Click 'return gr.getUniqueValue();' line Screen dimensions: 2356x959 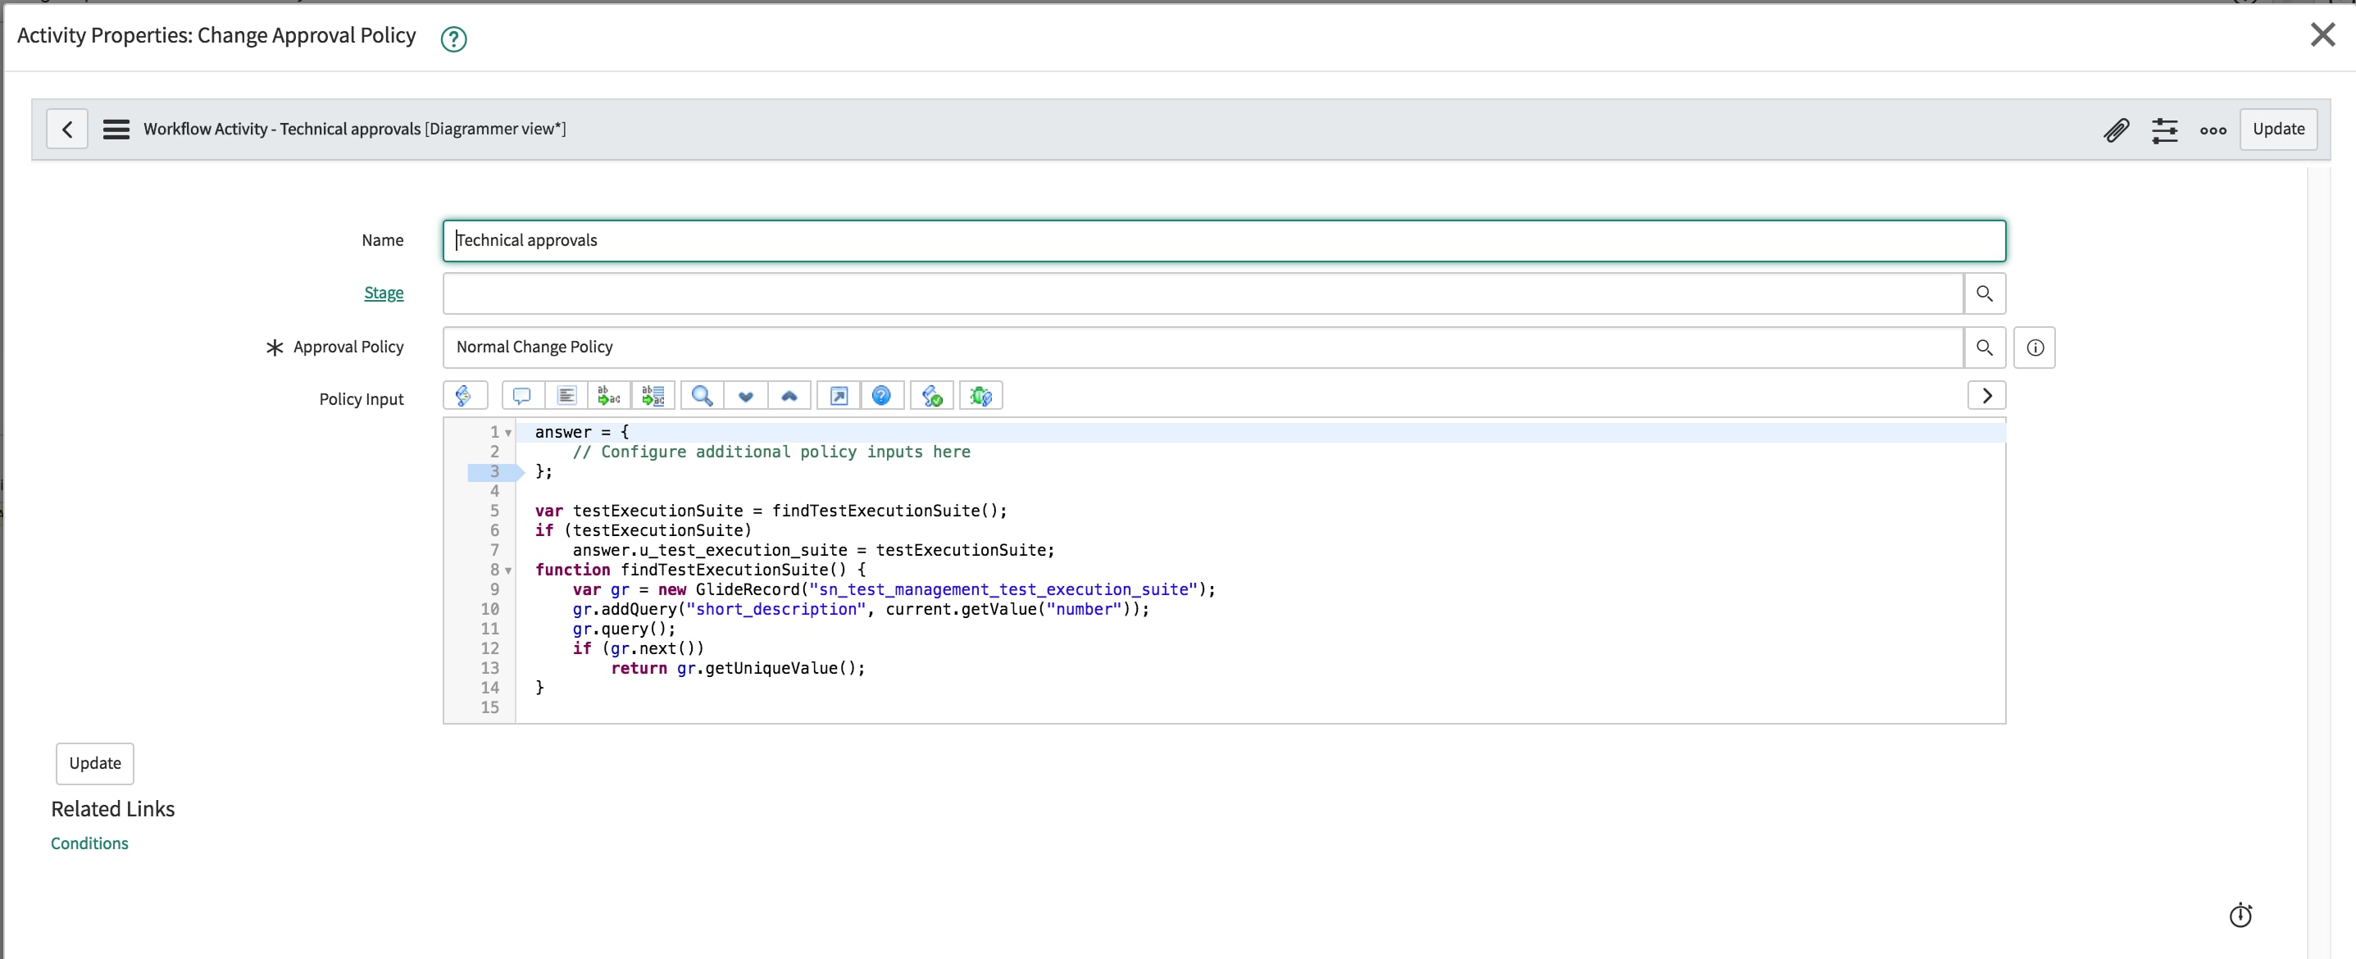click(x=737, y=668)
